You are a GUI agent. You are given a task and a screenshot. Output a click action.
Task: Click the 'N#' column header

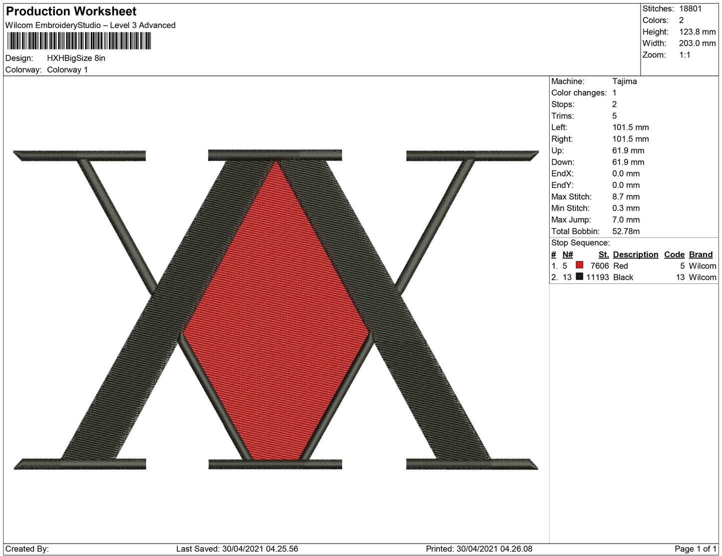click(568, 254)
